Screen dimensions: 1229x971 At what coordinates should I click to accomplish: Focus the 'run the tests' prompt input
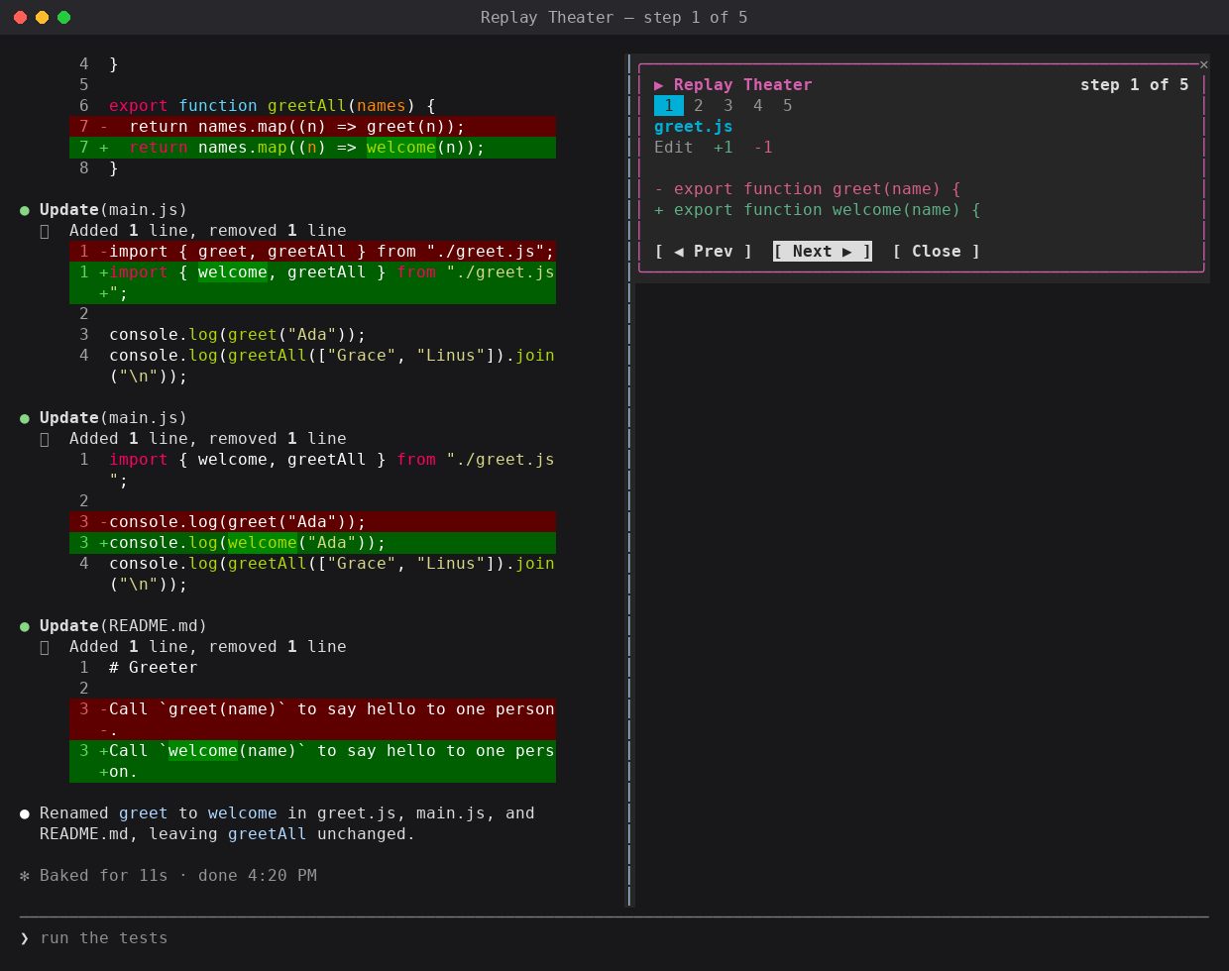614,938
